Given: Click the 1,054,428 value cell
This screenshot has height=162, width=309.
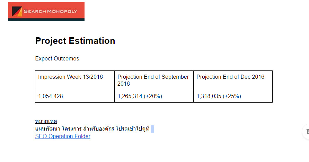Looking at the screenshot, I should click(51, 96).
